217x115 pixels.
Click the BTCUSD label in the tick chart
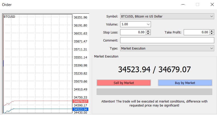[x=9, y=17]
